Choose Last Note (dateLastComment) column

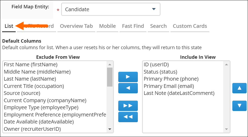point(179,93)
